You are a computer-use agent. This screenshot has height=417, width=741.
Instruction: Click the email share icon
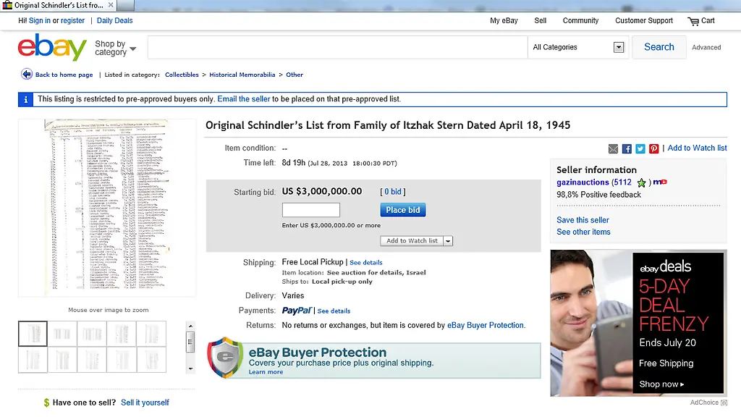[613, 148]
